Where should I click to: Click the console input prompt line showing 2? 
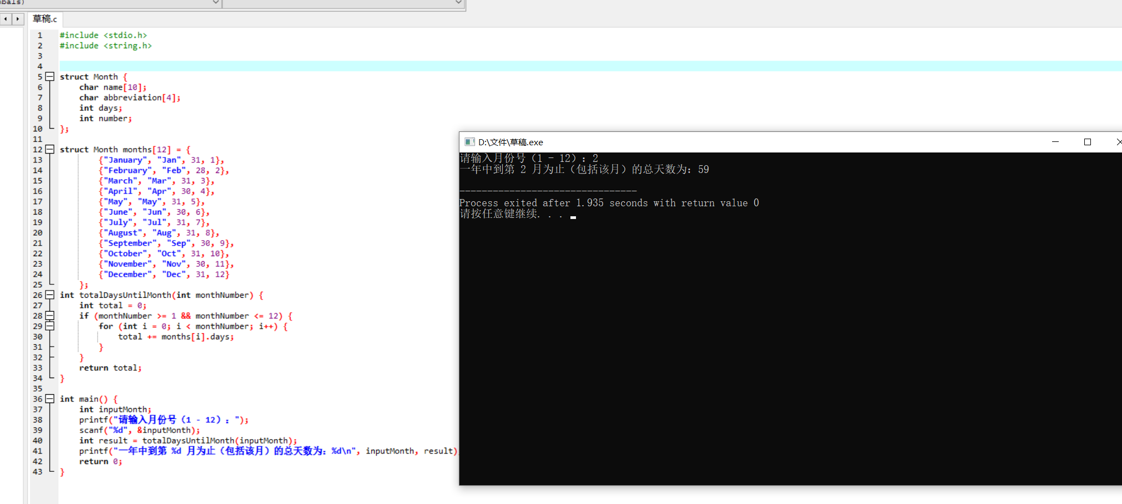click(529, 159)
